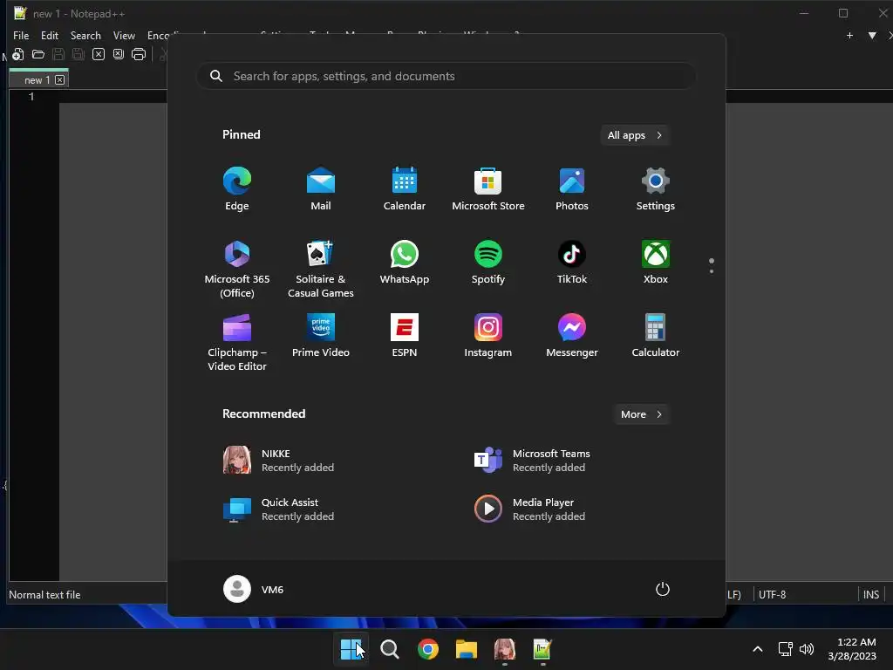Expand the All apps list

tap(635, 135)
